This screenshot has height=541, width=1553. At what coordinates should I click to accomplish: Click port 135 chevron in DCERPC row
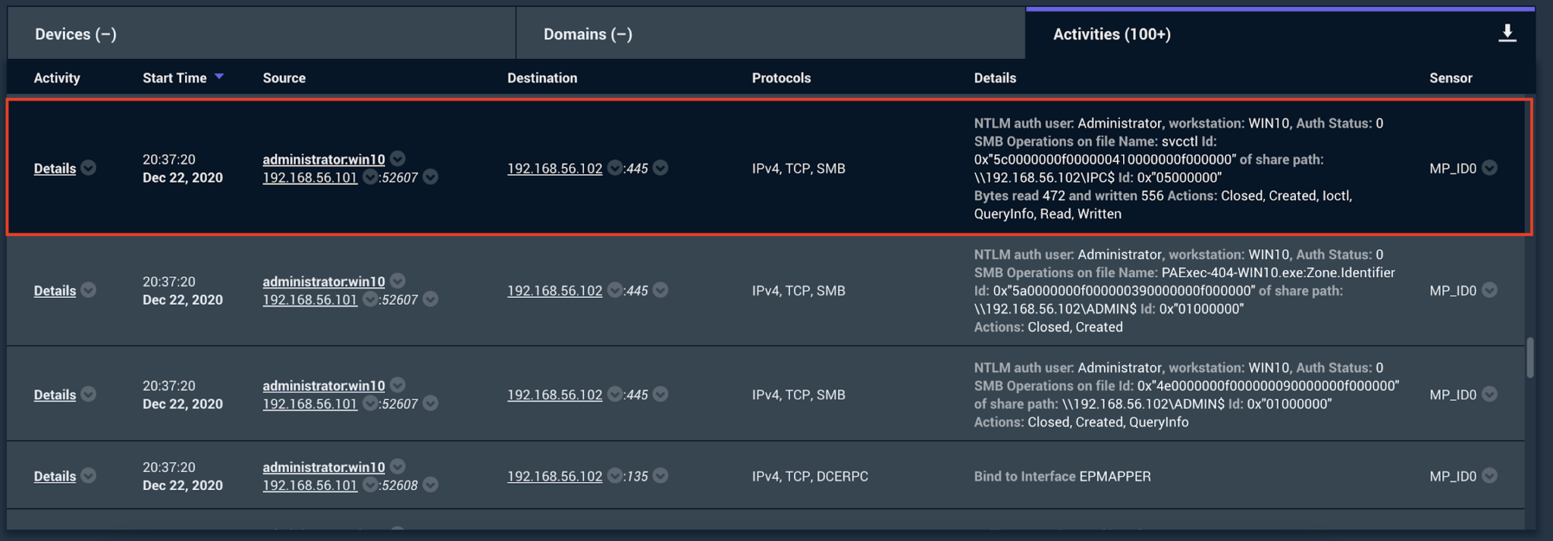point(660,475)
